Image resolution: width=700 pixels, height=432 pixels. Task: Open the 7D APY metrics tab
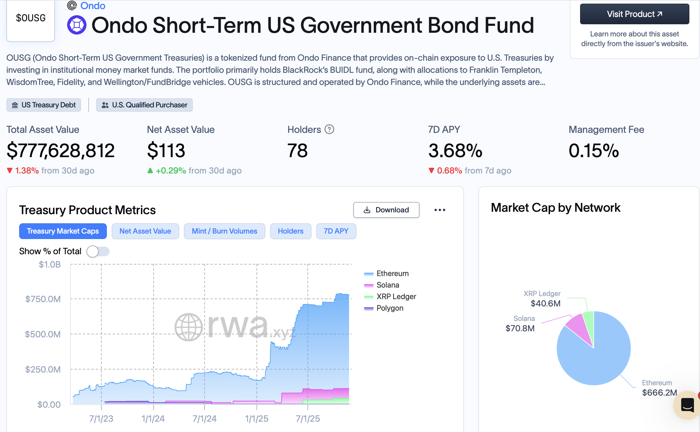pos(336,231)
